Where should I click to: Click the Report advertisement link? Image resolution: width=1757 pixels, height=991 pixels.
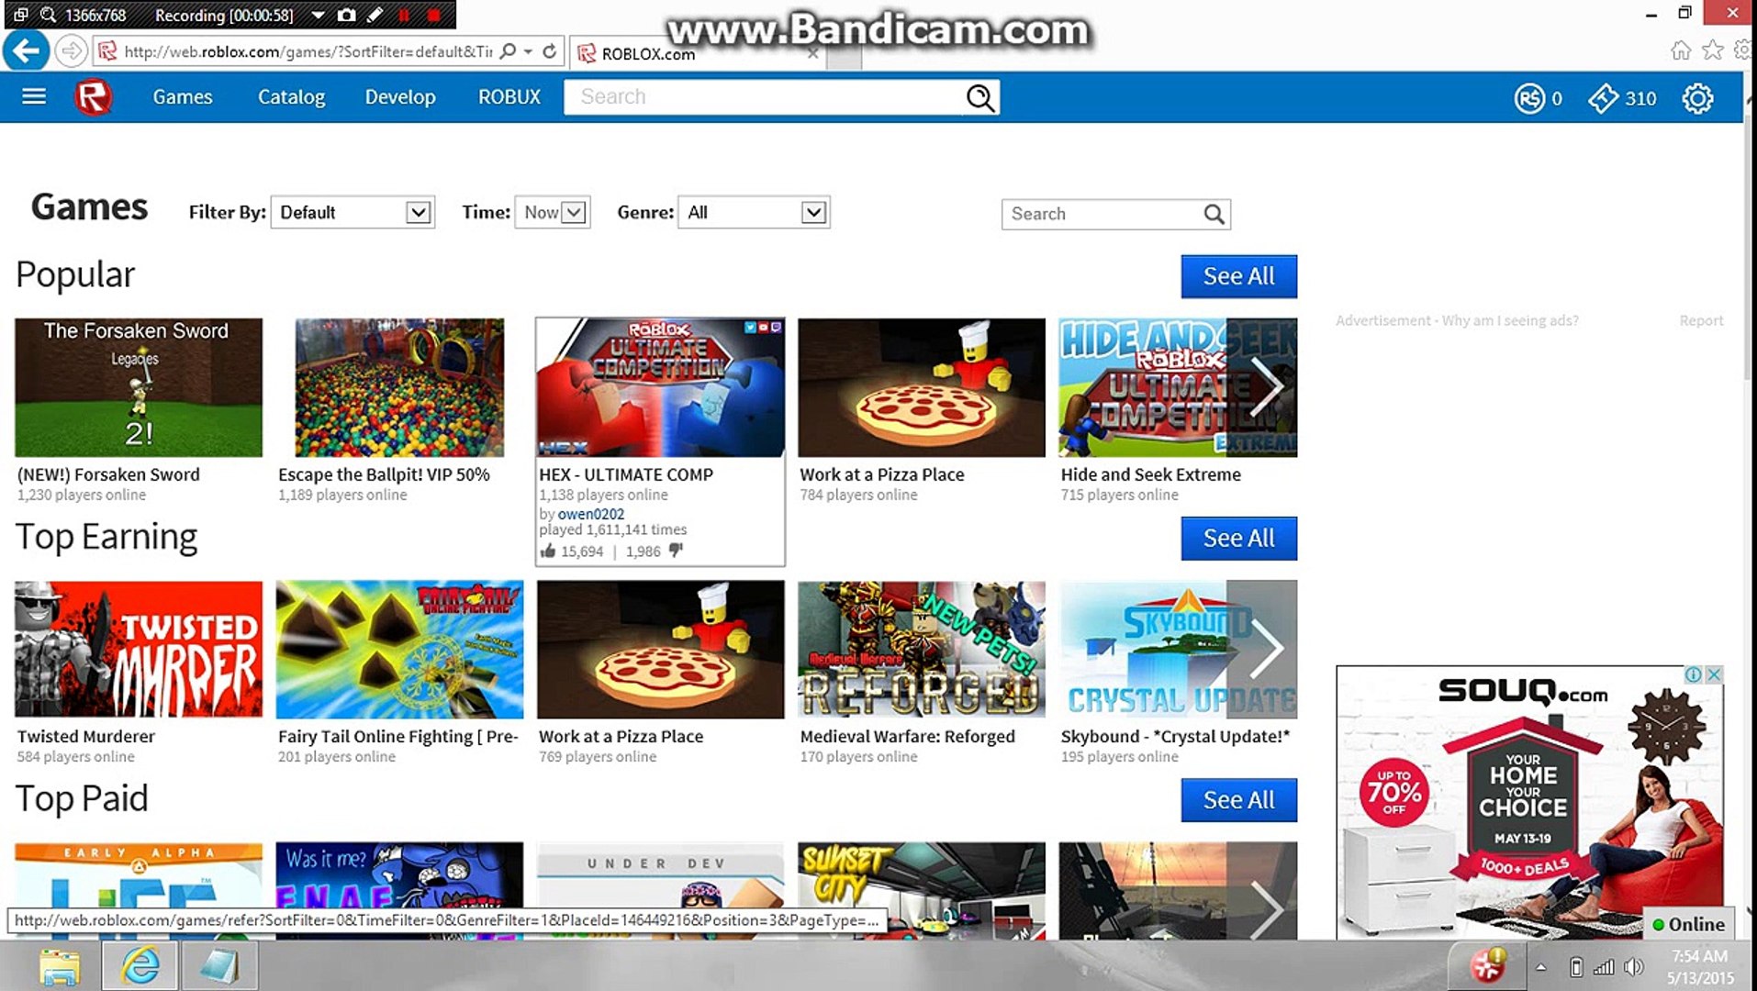tap(1701, 320)
